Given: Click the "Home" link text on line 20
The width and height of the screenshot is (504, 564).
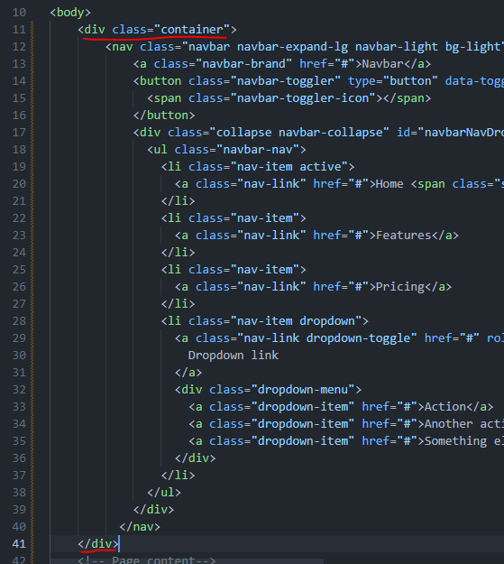Looking at the screenshot, I should [389, 184].
